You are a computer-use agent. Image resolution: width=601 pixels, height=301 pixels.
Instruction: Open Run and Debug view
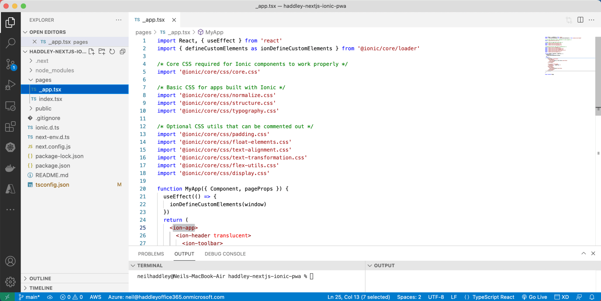point(10,85)
